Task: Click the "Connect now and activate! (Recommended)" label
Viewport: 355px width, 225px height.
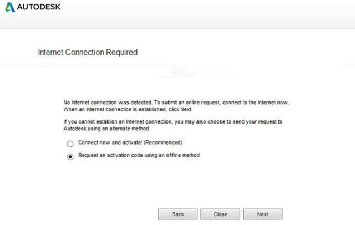Action: [x=130, y=143]
